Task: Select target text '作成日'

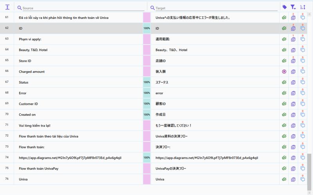Action: 160,114
